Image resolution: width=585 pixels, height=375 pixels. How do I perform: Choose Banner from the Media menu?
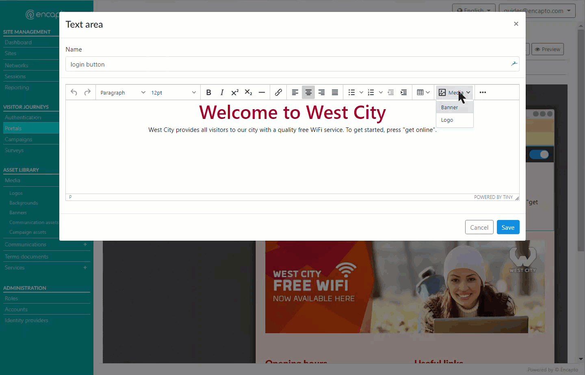tap(455, 107)
